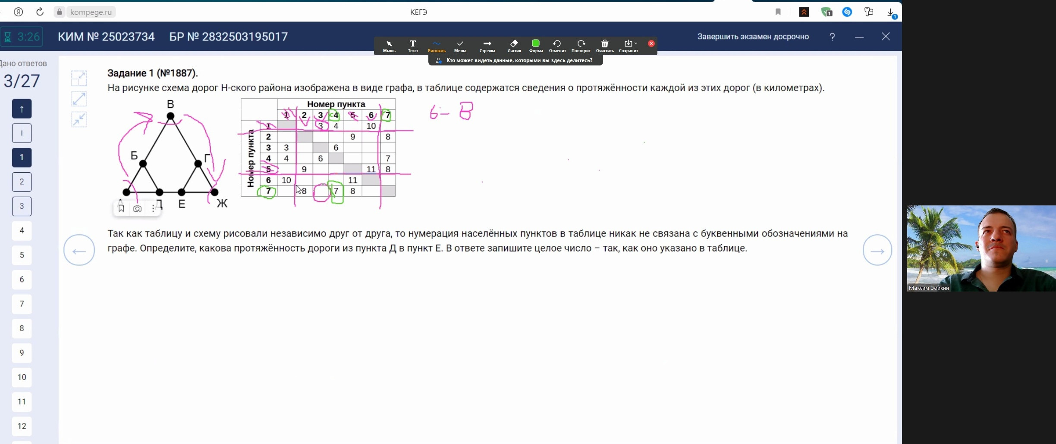The width and height of the screenshot is (1056, 444).
Task: Open the image search icon under the graph
Action: [137, 208]
